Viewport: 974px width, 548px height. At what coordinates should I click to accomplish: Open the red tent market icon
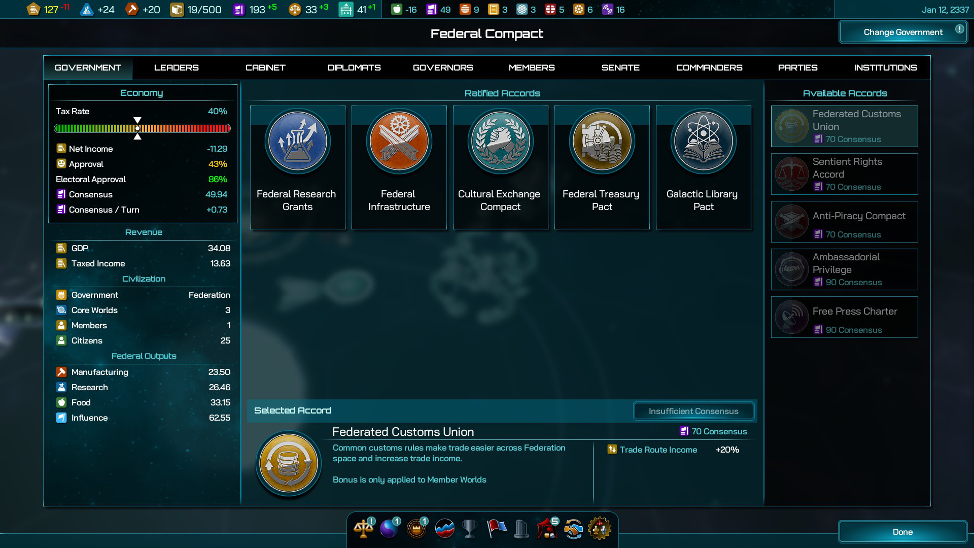547,529
